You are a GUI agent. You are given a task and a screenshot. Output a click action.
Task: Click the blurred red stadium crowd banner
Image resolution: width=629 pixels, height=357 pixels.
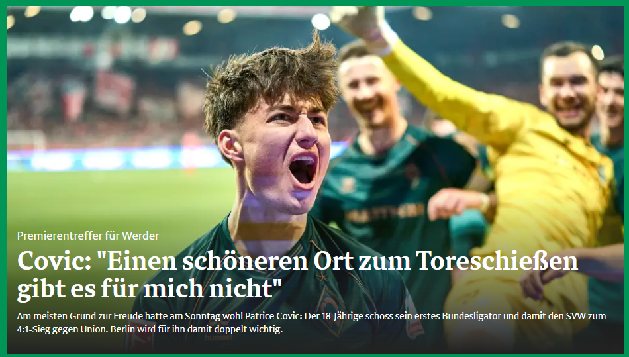pos(113,91)
